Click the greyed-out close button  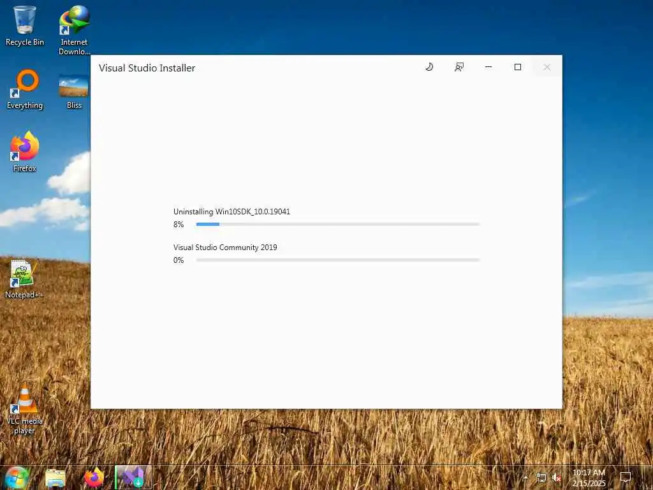547,67
